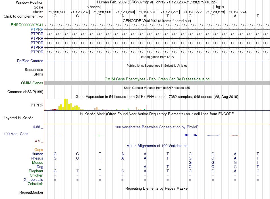This screenshot has height=199, width=270.
Task: Click 'Multiz Alignments of 100 Vertebrates' title
Action: pos(157,146)
